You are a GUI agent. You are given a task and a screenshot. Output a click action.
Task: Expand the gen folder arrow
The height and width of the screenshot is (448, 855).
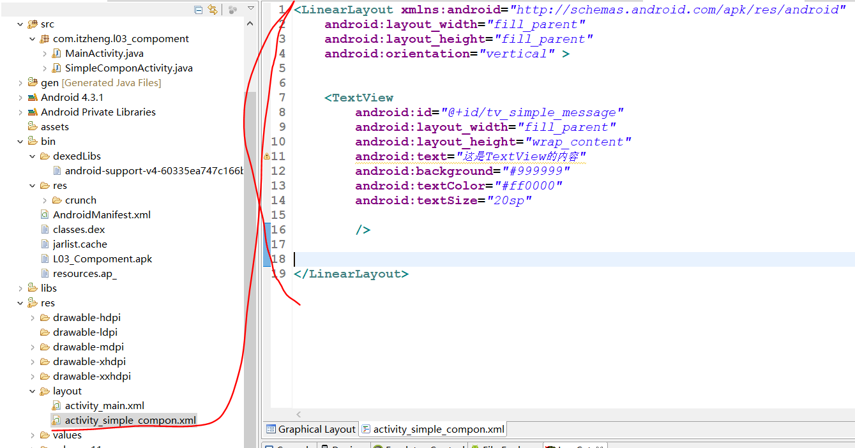(x=20, y=83)
